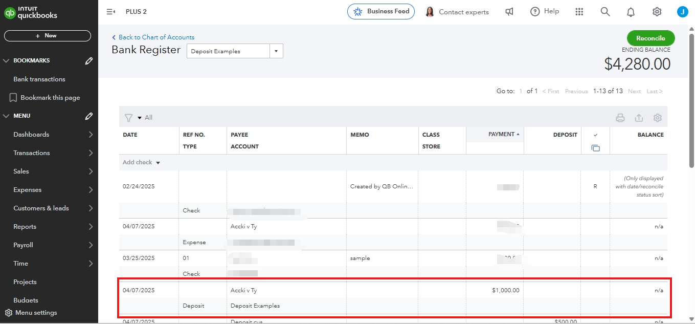
Task: Sort by the DEPOSIT column header
Action: click(565, 135)
